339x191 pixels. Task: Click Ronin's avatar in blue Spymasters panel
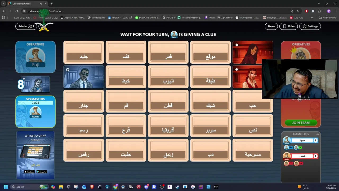(x=35, y=111)
